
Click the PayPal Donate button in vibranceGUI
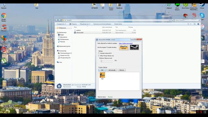124,47
